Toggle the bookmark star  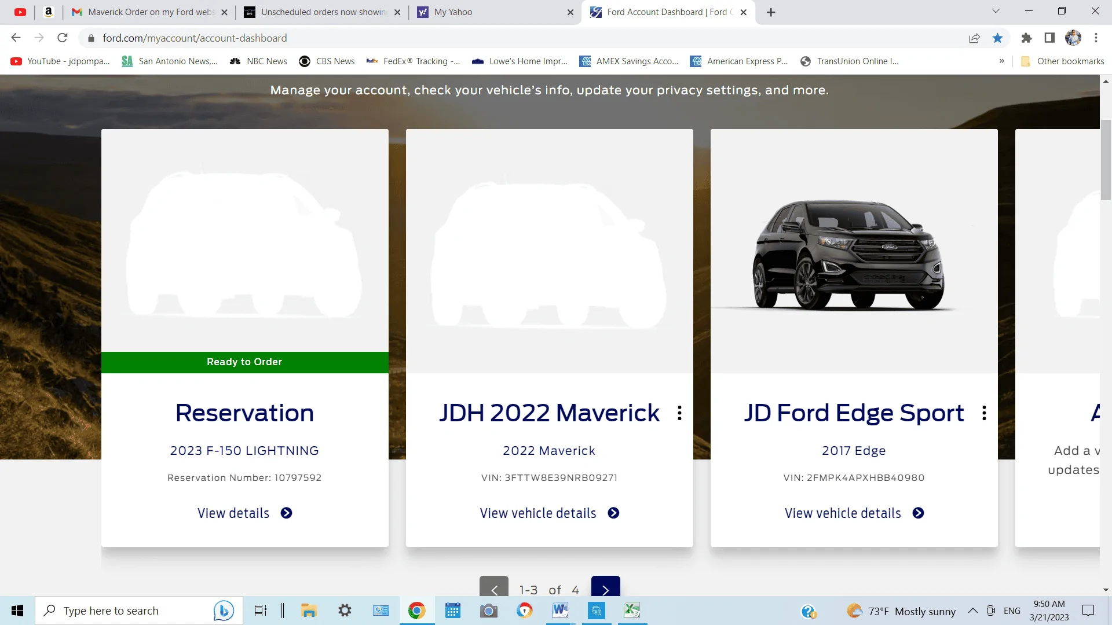pyautogui.click(x=997, y=38)
